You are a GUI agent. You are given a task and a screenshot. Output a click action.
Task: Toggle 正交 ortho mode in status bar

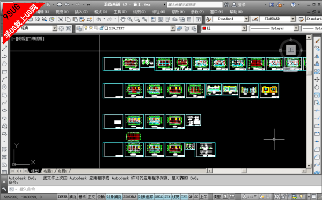tap(92, 197)
